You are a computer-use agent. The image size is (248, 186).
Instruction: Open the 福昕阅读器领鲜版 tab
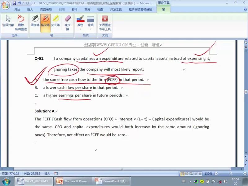(x=140, y=10)
